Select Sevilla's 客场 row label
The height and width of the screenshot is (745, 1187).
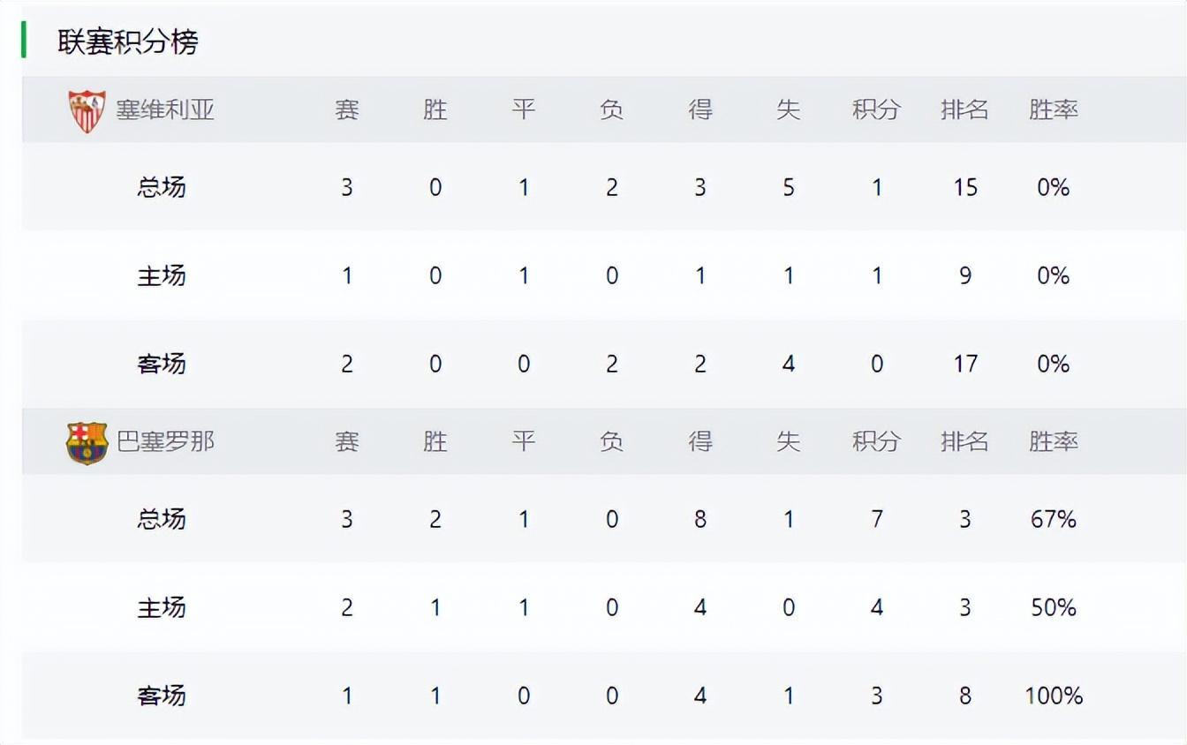pyautogui.click(x=162, y=364)
